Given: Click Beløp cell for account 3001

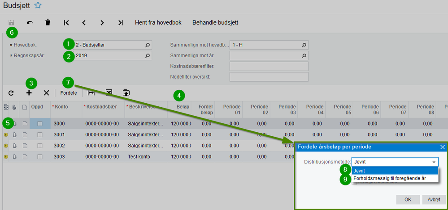Looking at the screenshot, I should (x=179, y=134).
